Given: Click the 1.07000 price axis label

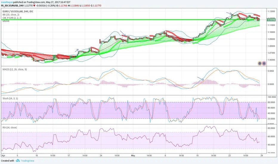Looking at the screenshot, I should 271,53.
